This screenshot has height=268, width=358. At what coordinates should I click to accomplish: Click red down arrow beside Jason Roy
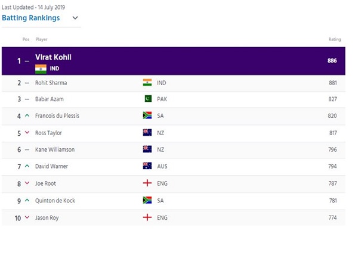click(27, 217)
